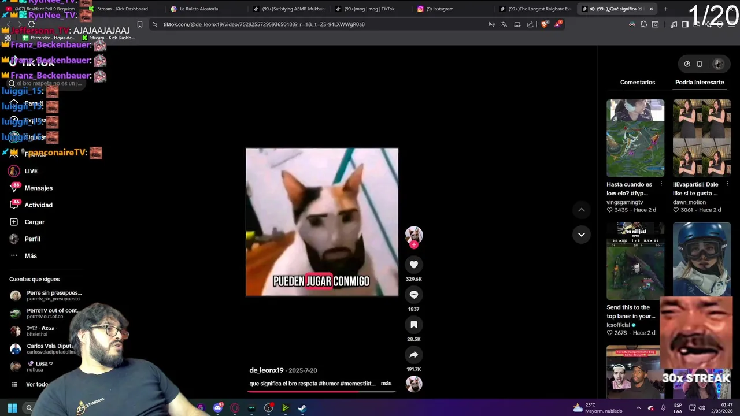The image size is (740, 416).
Task: Open Perre sin presupuesto followed account
Action: 45,296
